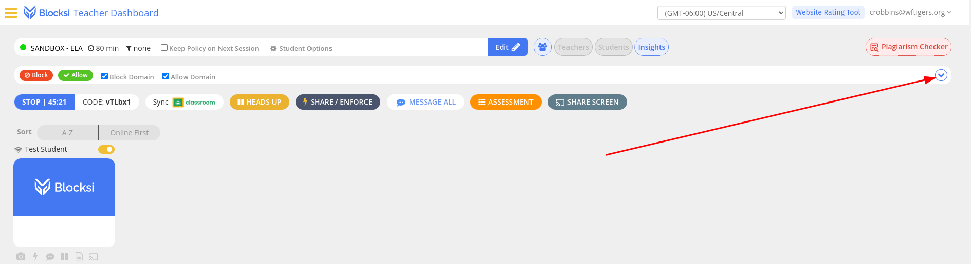
Task: Open the Plagiarism Checker
Action: coord(908,47)
